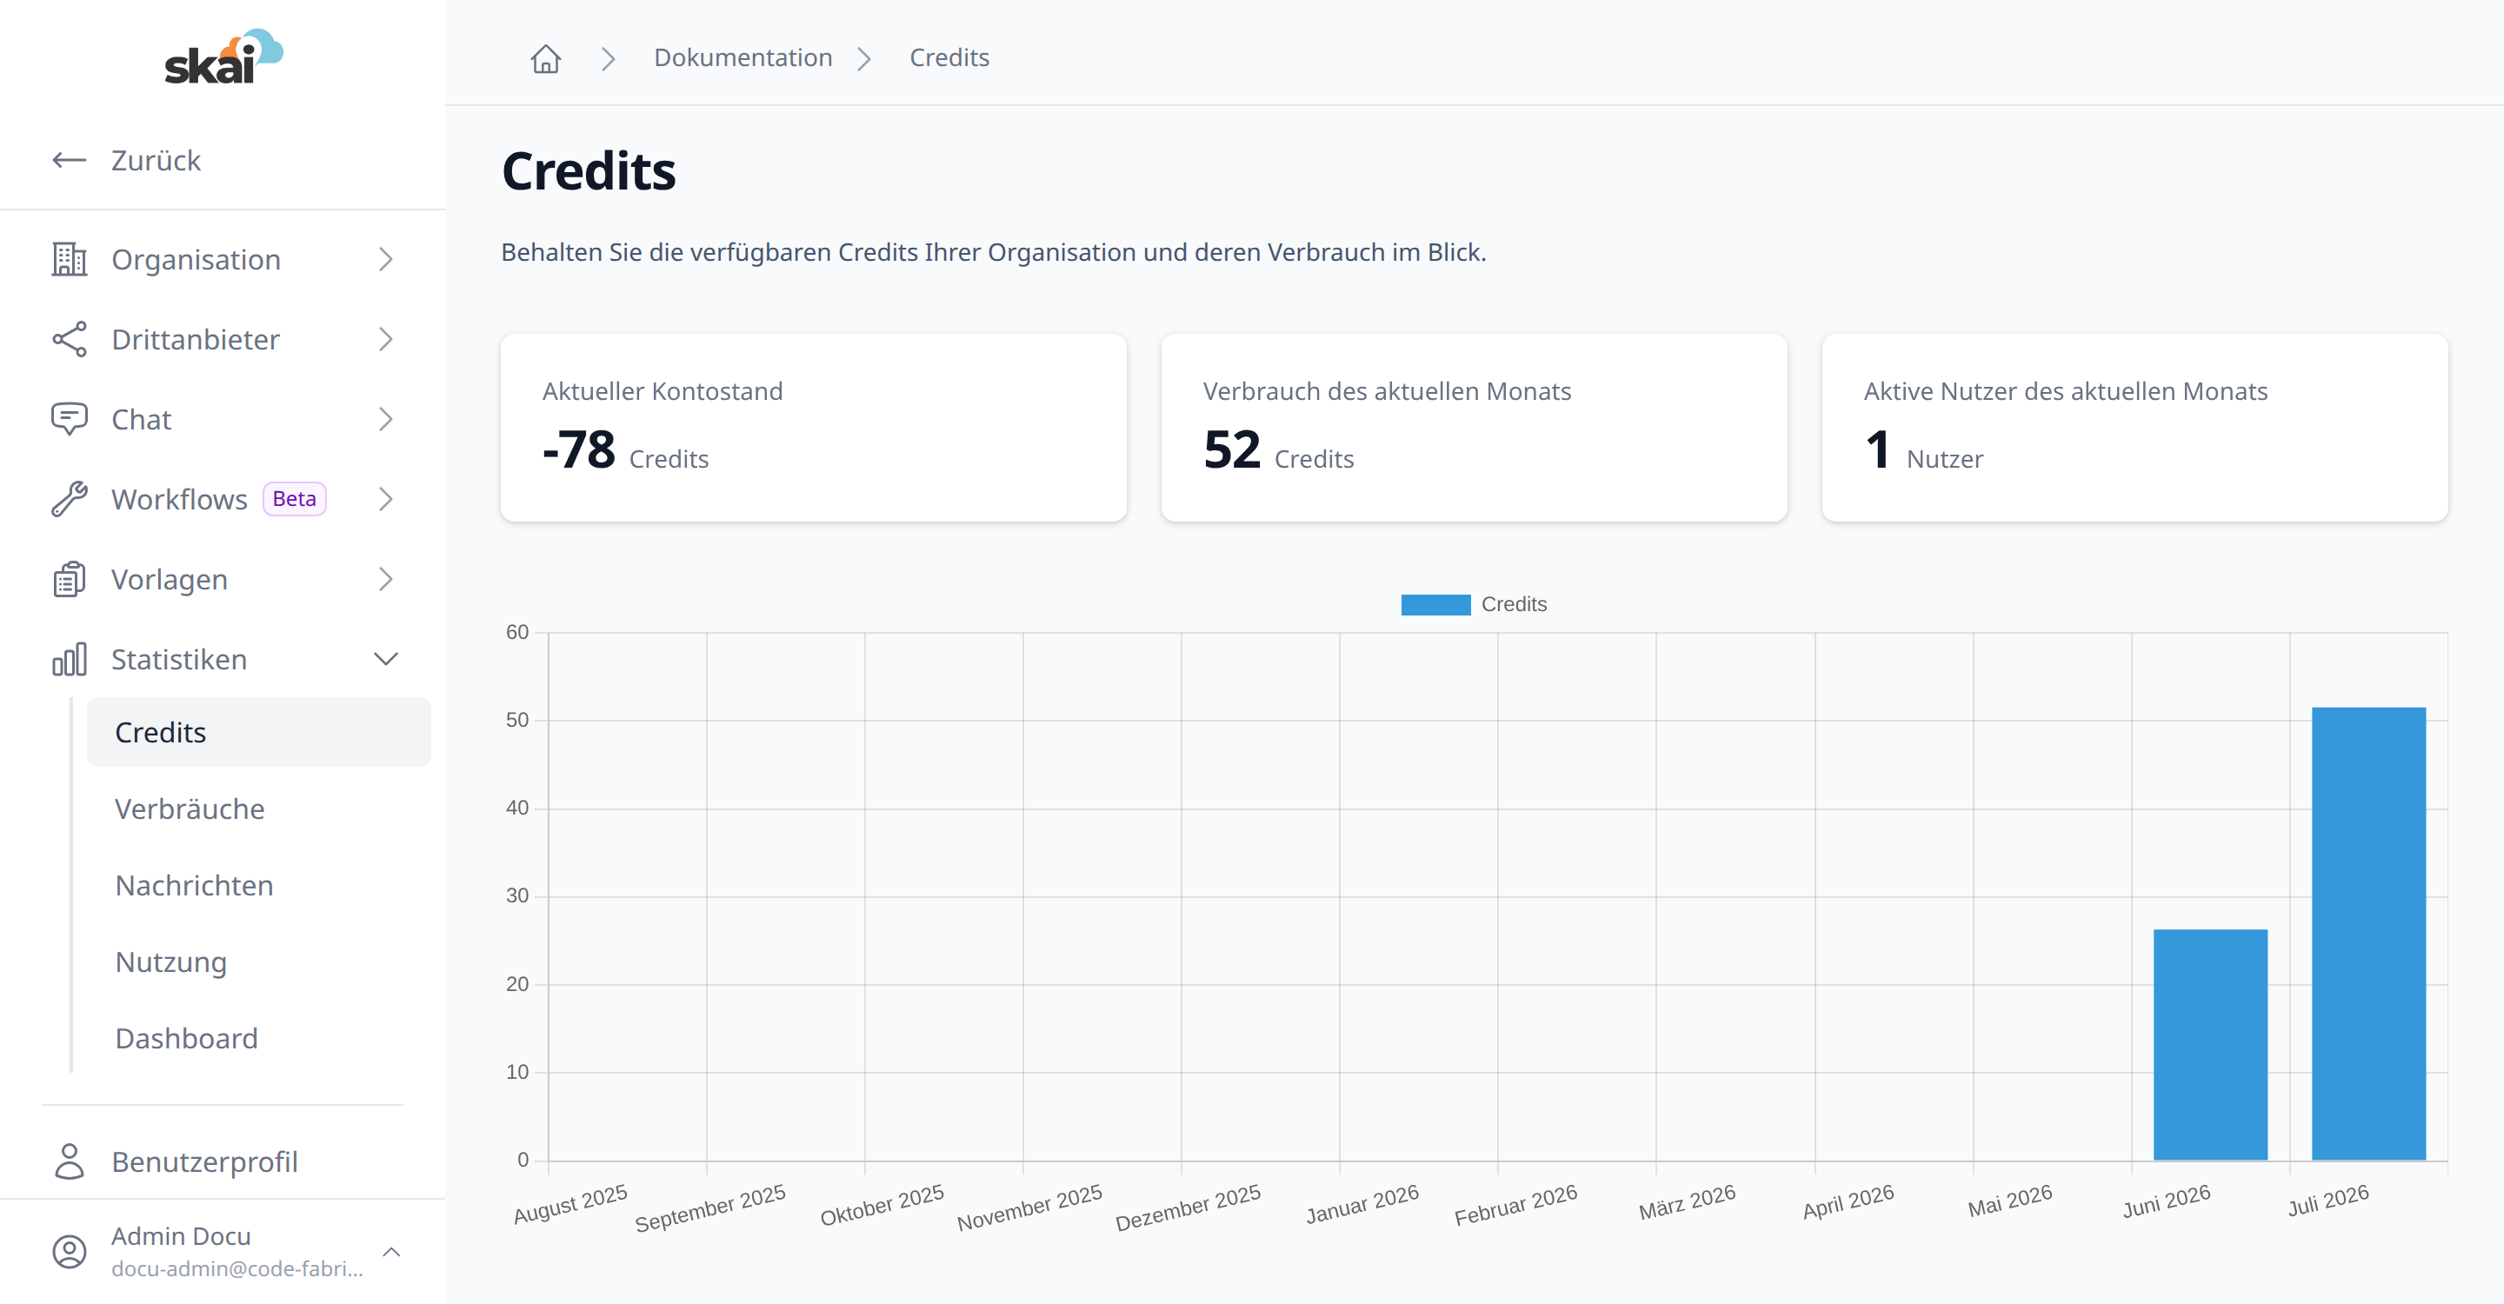2504x1304 pixels.
Task: Click the Statistiken bar chart icon
Action: coord(69,659)
